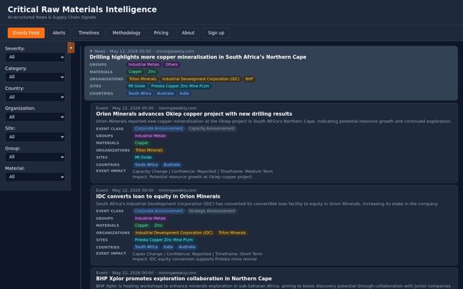Viewport: 463px width, 289px height.
Task: Open IDC converts loan to equity headline
Action: [x=158, y=197]
